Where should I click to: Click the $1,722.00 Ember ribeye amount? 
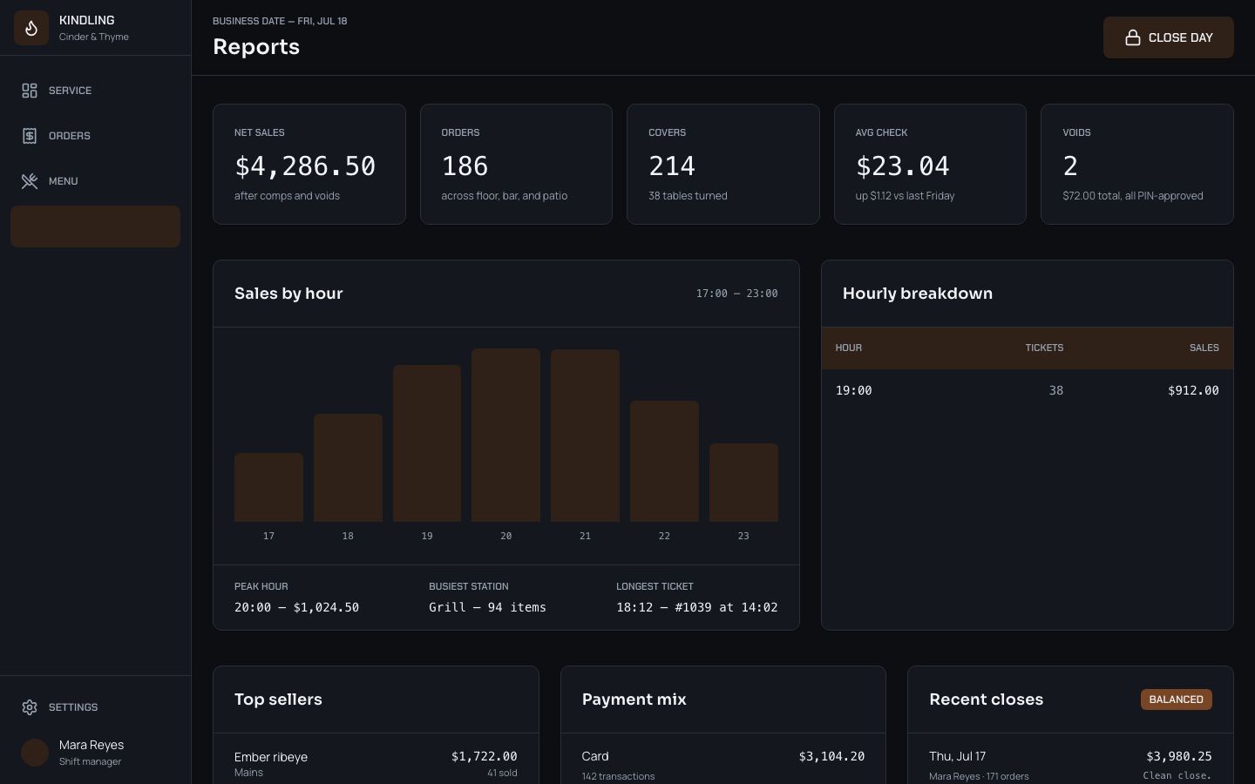(484, 756)
